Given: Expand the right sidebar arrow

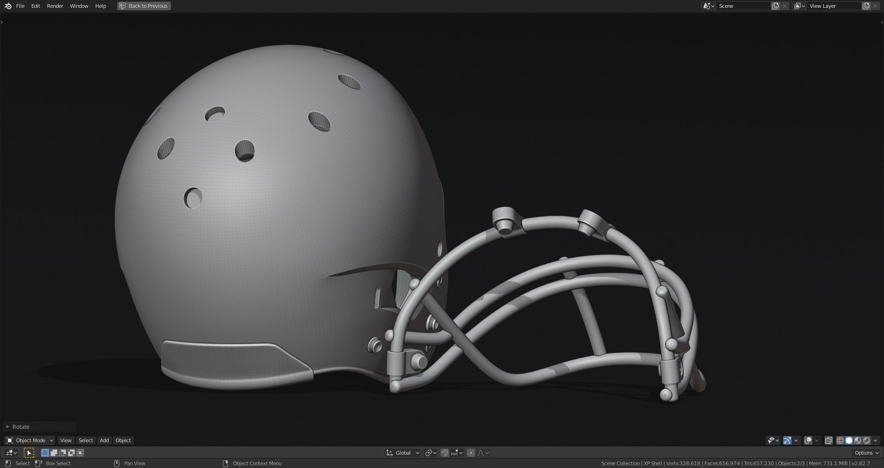Looking at the screenshot, I should (x=882, y=22).
